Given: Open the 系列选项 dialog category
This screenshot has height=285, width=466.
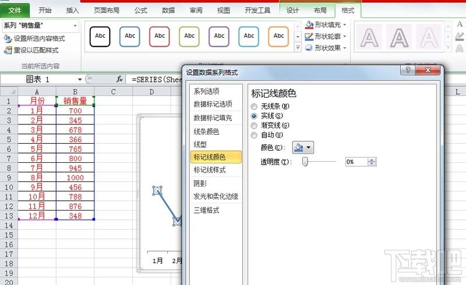Looking at the screenshot, I should pyautogui.click(x=216, y=91).
